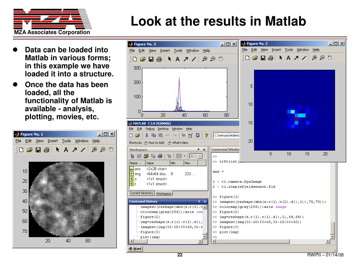
Task: Select Edit Plot arrow in Figure No. 2
Action: pyautogui.click(x=281, y=58)
